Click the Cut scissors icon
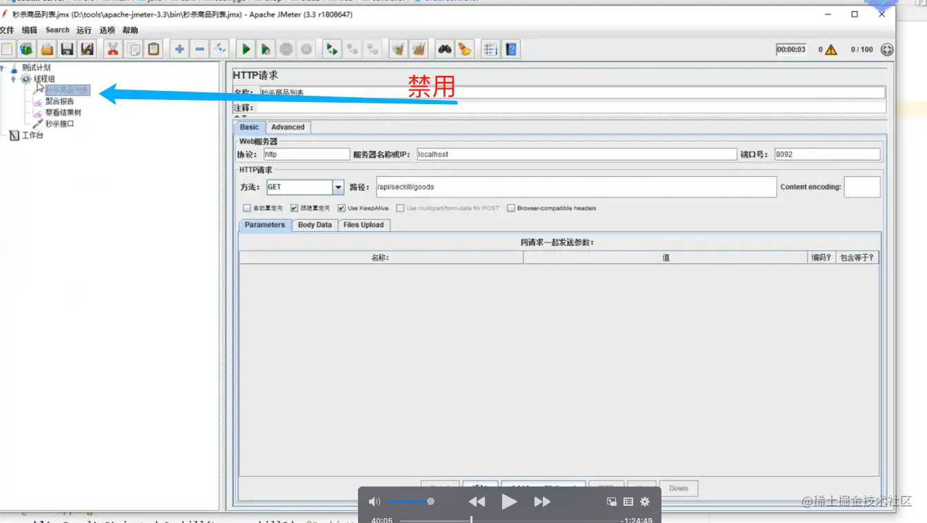 (x=113, y=49)
